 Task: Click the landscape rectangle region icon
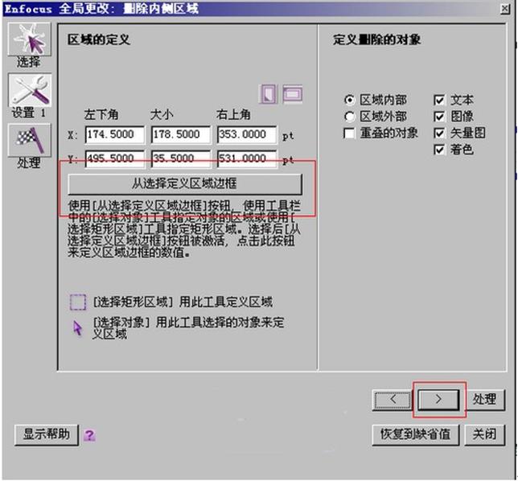point(293,94)
